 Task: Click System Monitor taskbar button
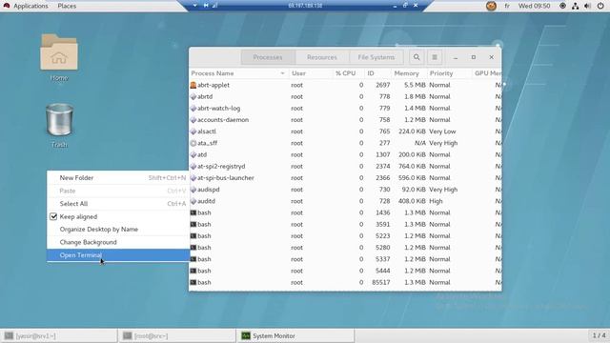[295, 335]
